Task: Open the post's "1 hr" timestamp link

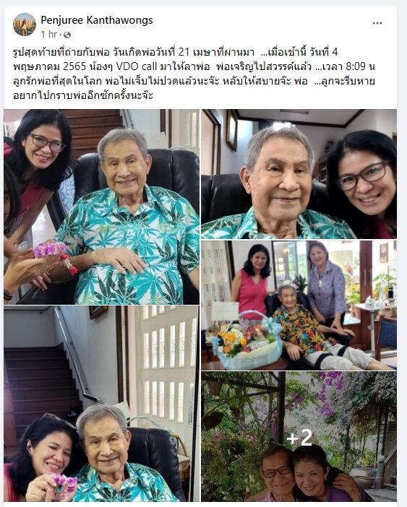Action: point(49,34)
